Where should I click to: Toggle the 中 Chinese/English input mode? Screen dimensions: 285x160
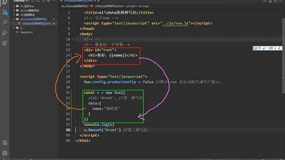pyautogui.click(x=259, y=48)
